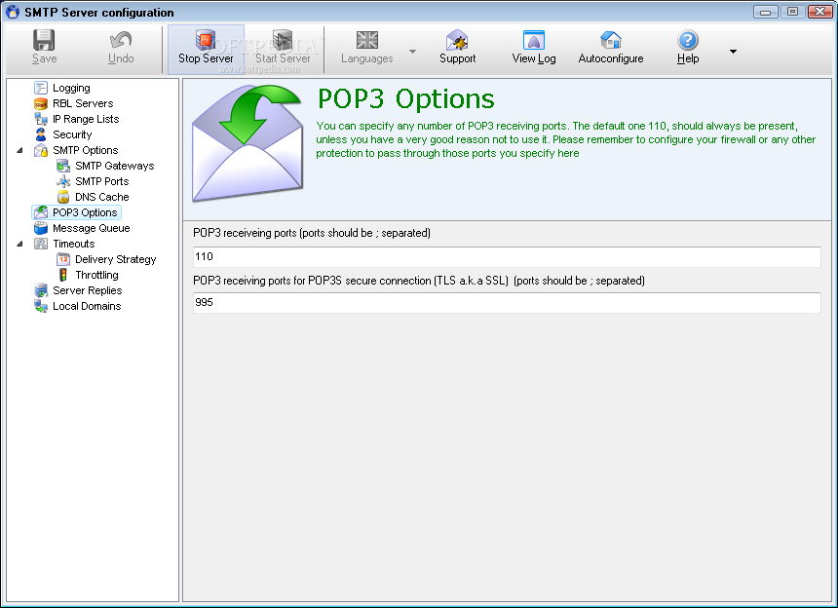Open Support from the bug icon
838x608 pixels.
(457, 40)
